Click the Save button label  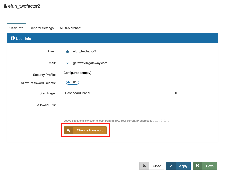210,166
